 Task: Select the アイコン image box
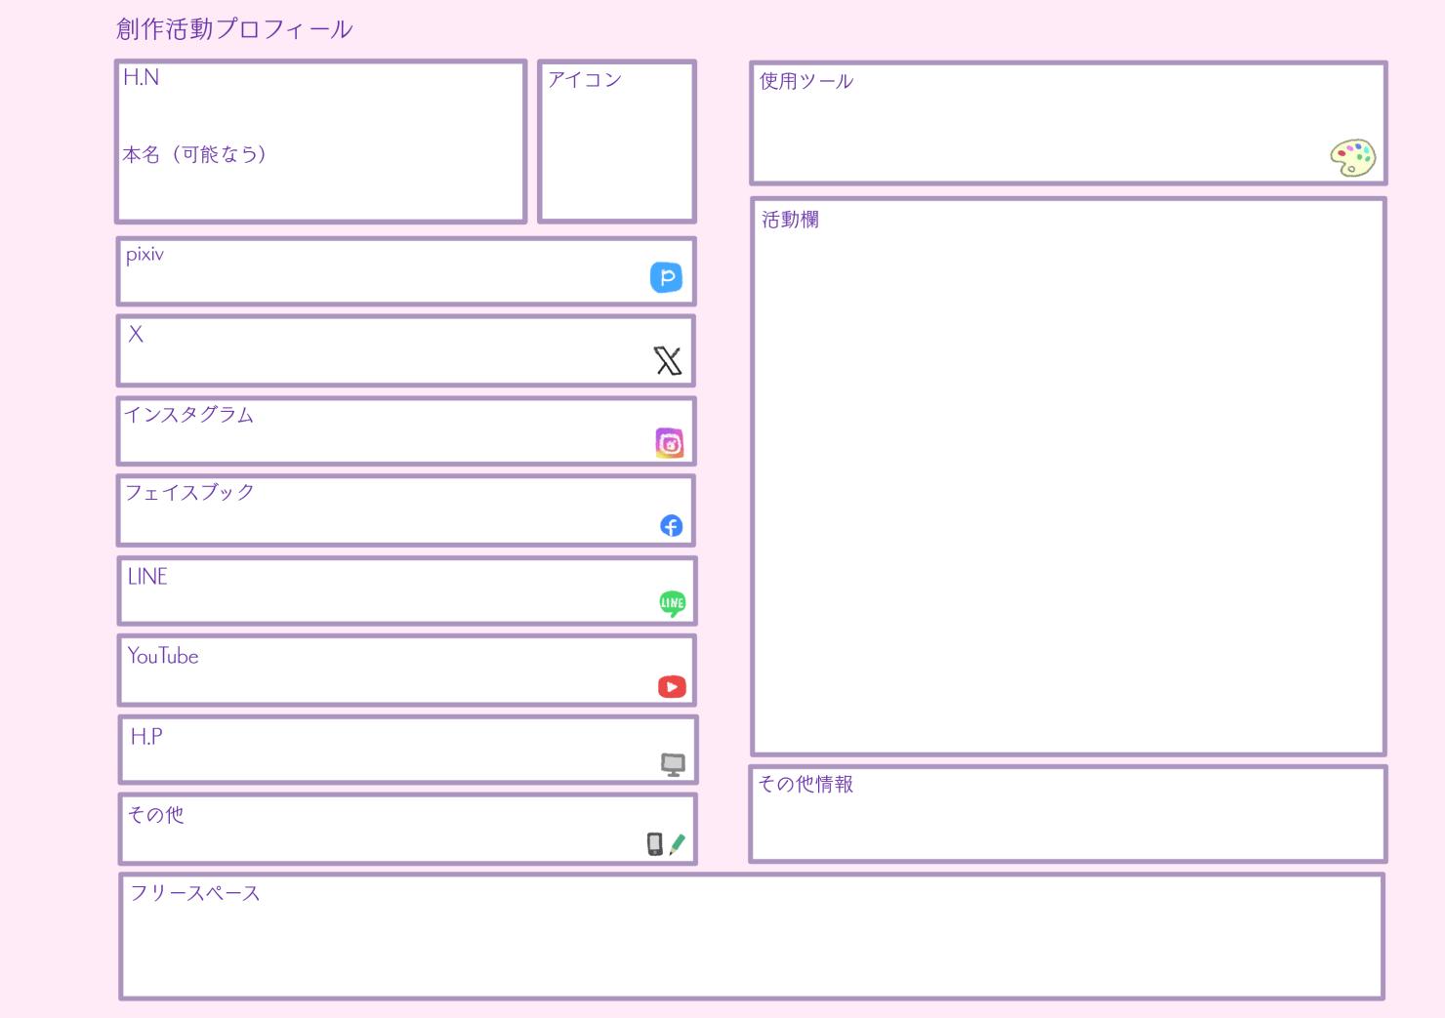(x=617, y=146)
